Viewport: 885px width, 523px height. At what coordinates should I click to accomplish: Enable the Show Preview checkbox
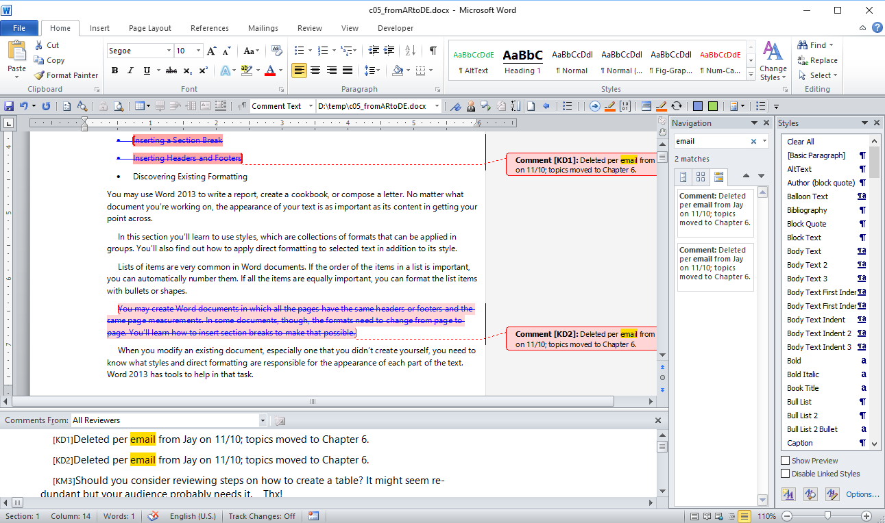click(785, 461)
